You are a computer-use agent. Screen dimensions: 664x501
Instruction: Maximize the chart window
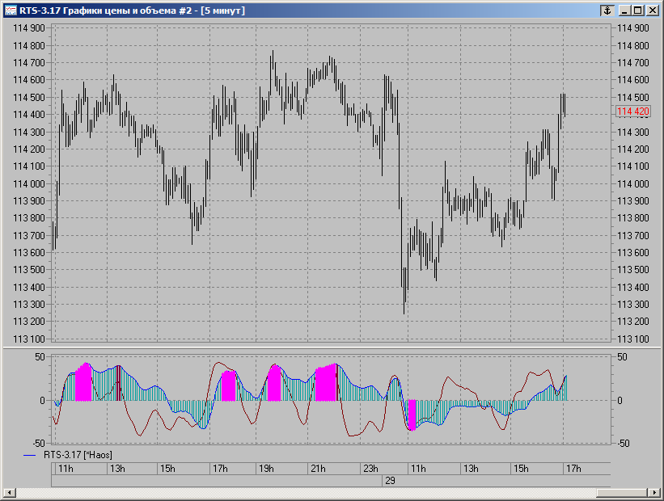638,10
